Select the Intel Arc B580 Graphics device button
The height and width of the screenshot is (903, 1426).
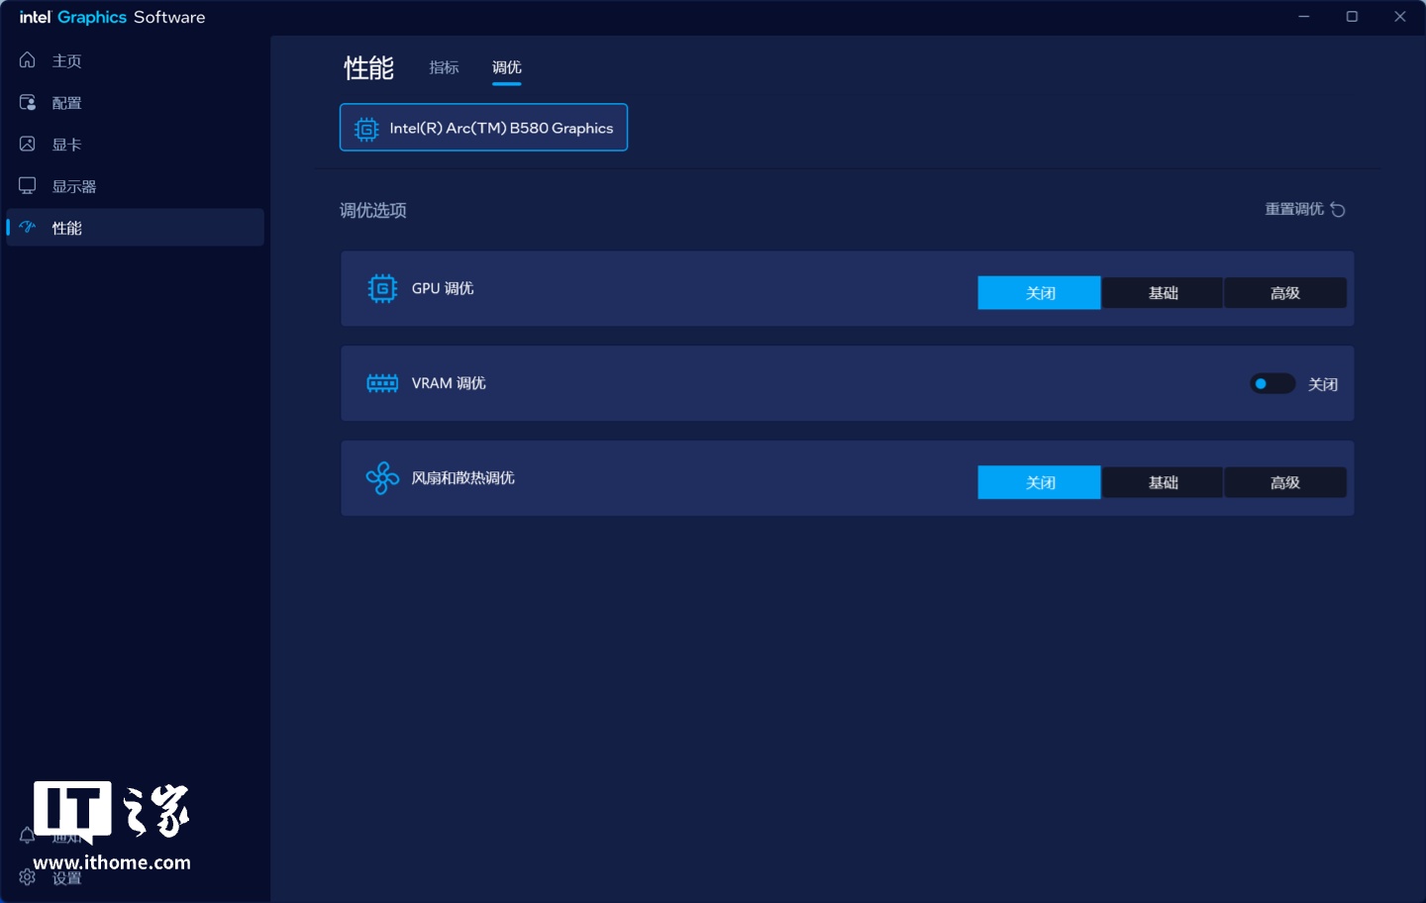[483, 128]
